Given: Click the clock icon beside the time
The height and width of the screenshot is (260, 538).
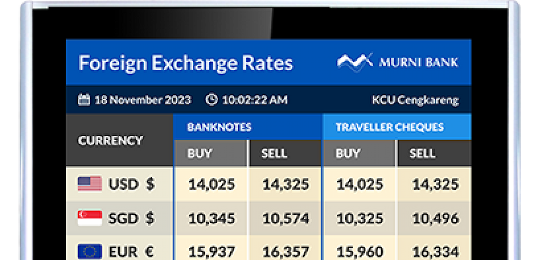Looking at the screenshot, I should (212, 100).
